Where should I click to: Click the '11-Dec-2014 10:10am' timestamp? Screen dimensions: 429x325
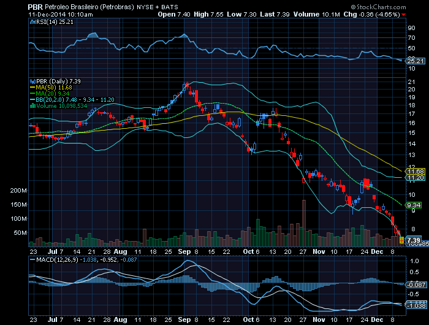(61, 15)
